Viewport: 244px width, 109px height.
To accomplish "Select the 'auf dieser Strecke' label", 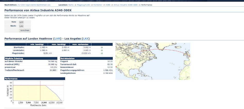I will click(14, 61).
